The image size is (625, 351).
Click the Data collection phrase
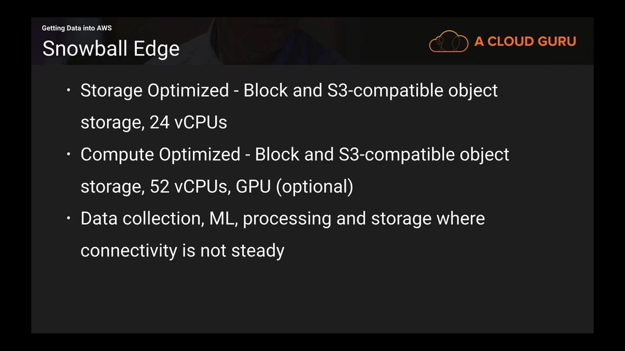pyautogui.click(x=141, y=218)
